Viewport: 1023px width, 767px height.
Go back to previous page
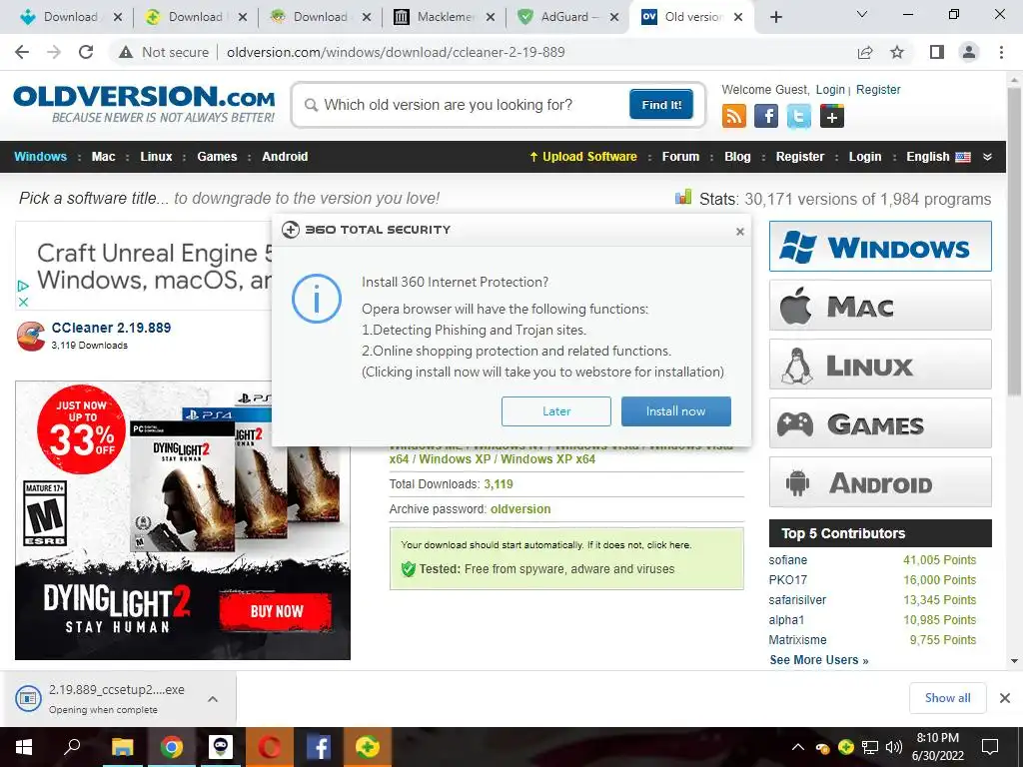pos(22,52)
